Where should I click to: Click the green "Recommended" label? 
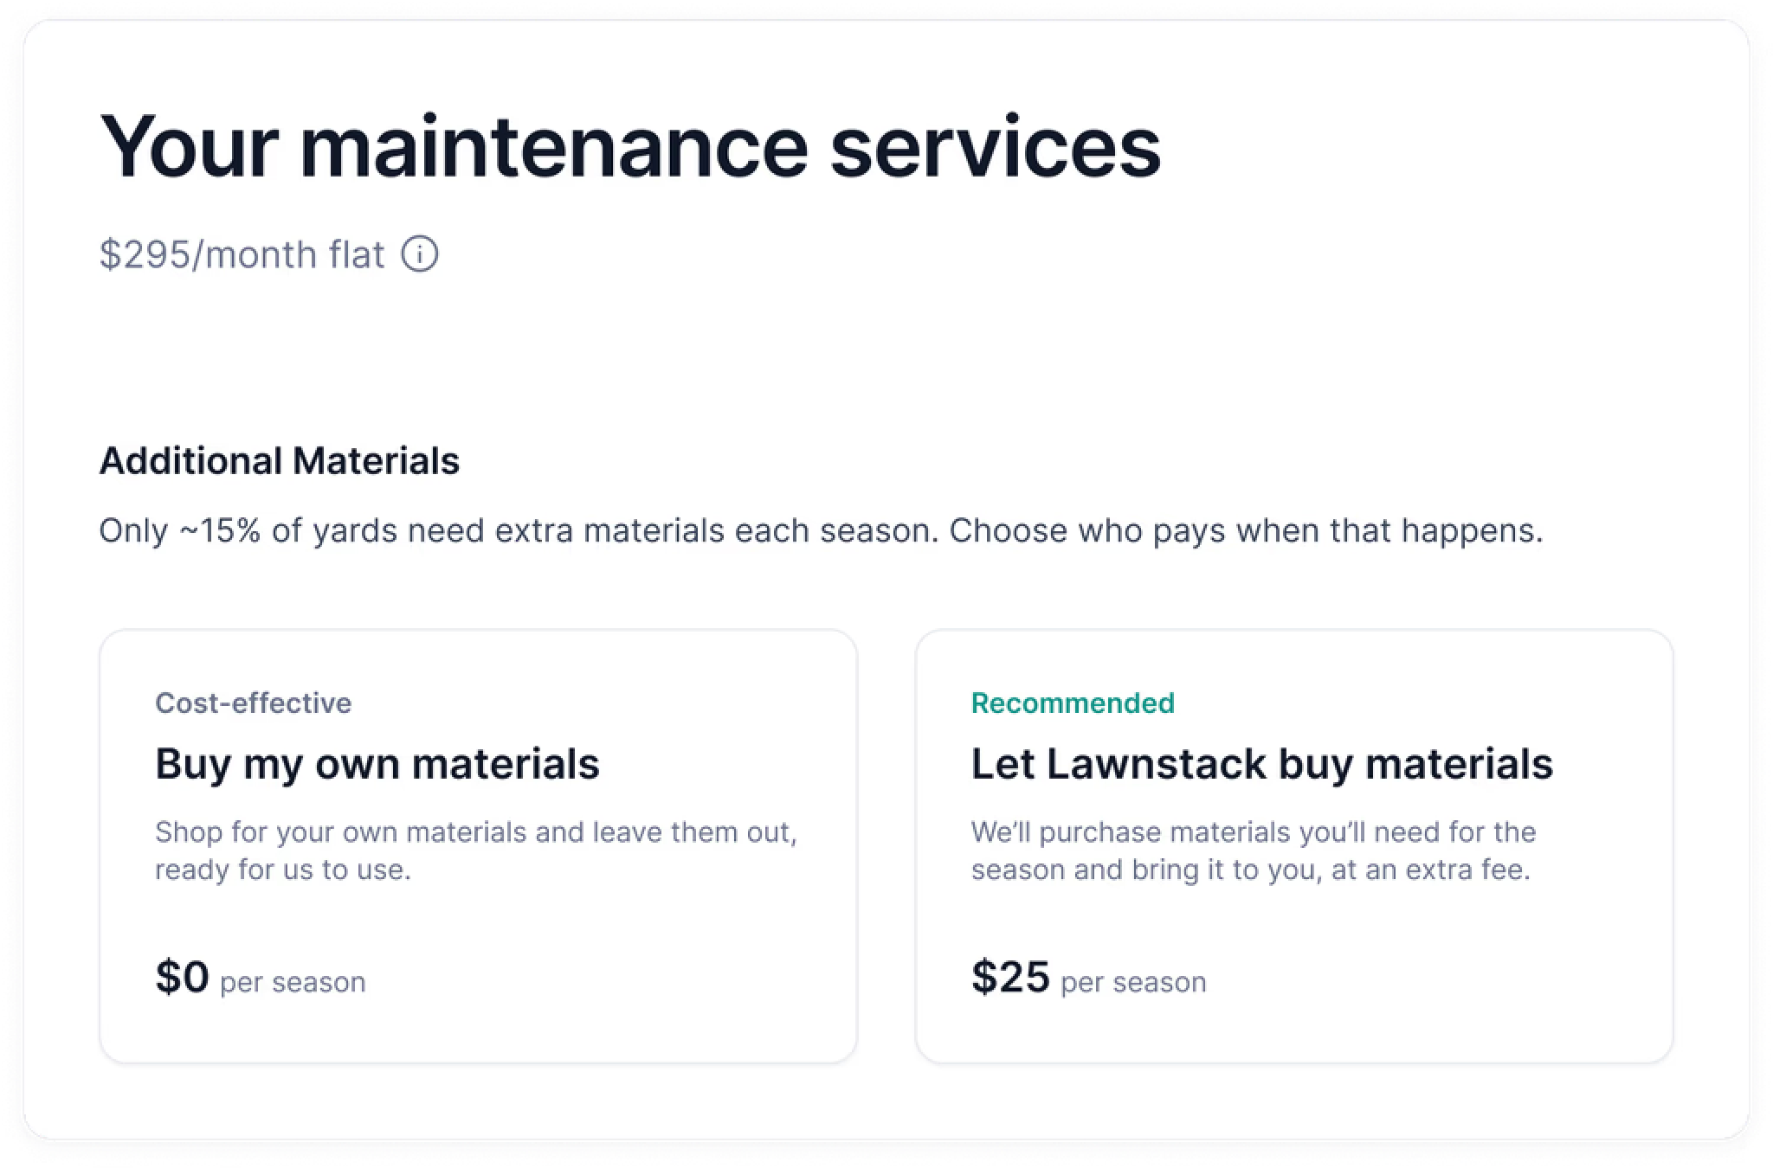point(1073,703)
